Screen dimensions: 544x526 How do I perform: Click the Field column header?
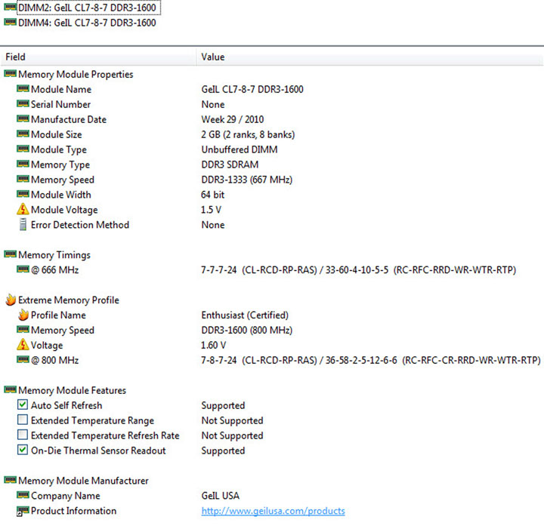98,57
